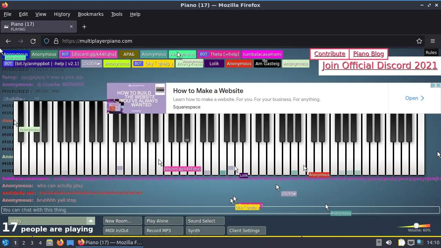Click the clipboard manager tray icon
Screen dimensions: 441x248
401,242
